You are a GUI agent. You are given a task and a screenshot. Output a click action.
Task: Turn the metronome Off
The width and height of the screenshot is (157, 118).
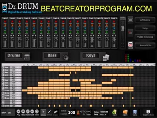click(89, 114)
